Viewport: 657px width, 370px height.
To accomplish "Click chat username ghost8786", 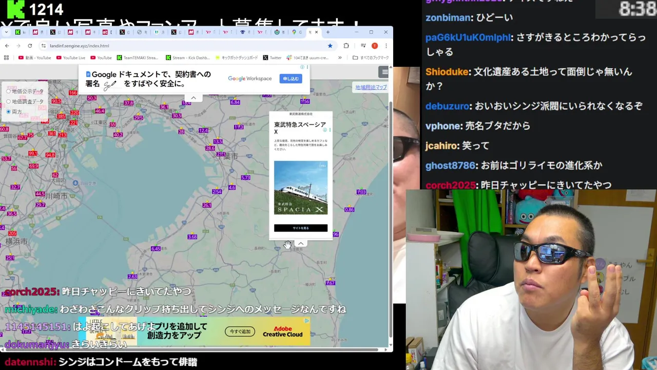I will point(451,165).
